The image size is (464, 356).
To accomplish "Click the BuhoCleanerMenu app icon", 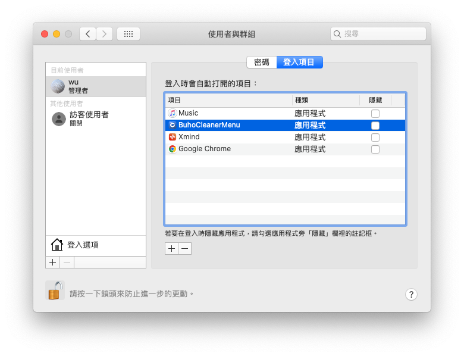I will point(173,125).
